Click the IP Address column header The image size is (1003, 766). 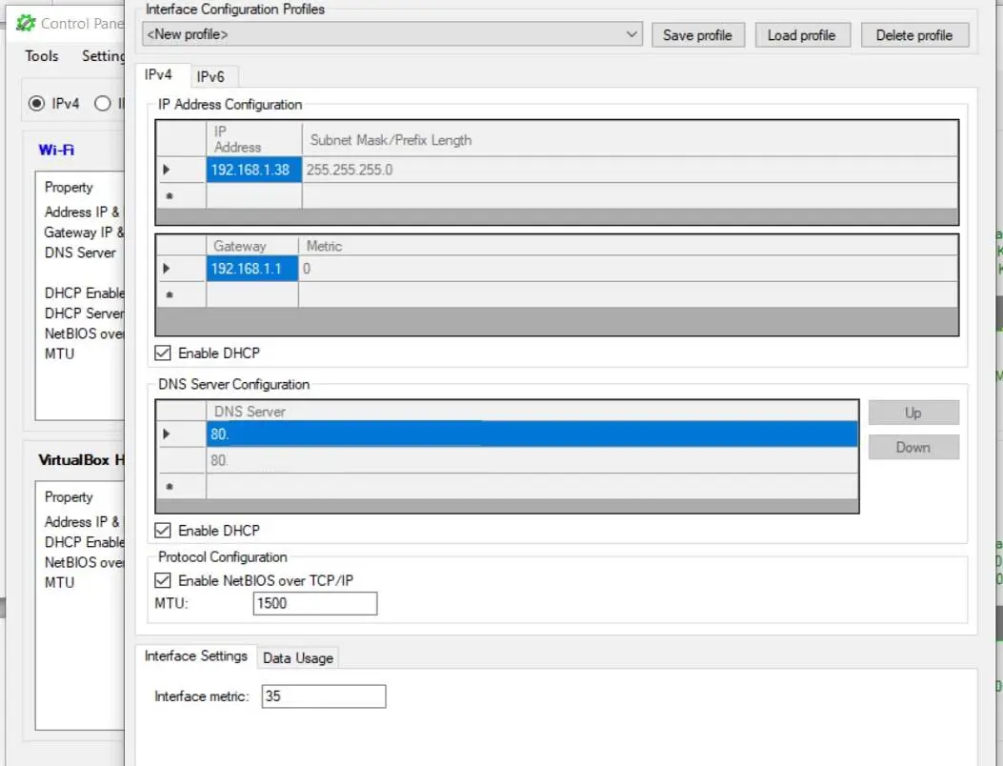(x=253, y=139)
